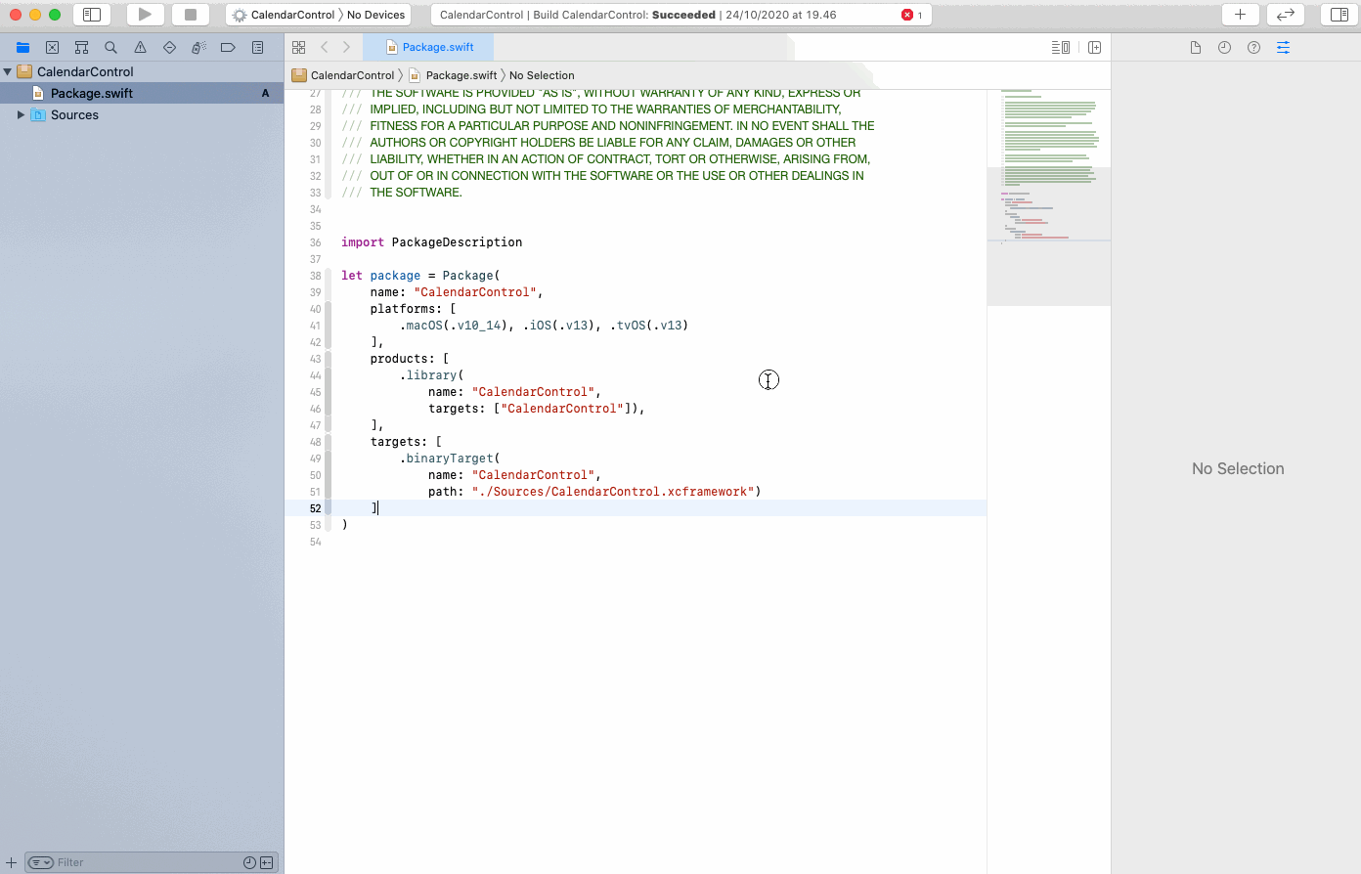Switch to the Report navigator
This screenshot has width=1361, height=874.
point(257,47)
